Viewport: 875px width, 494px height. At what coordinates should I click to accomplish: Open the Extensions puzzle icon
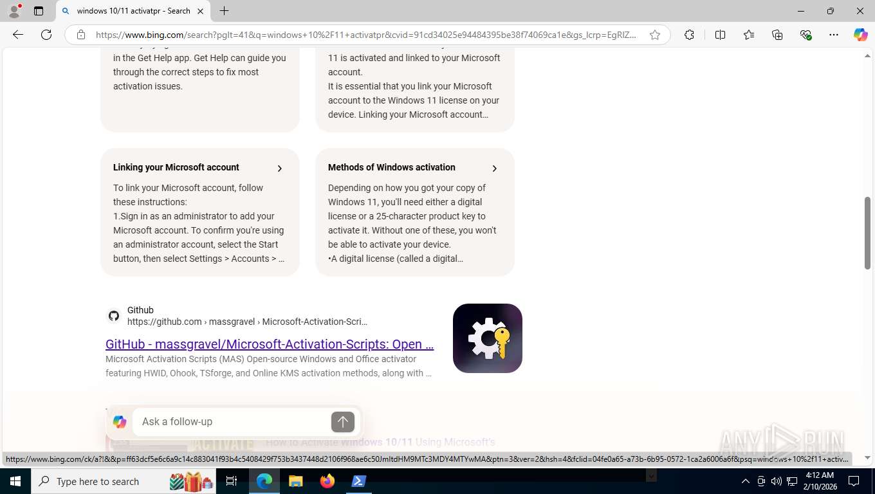[689, 35]
